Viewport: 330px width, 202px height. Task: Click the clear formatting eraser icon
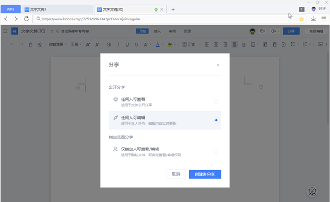pos(40,44)
